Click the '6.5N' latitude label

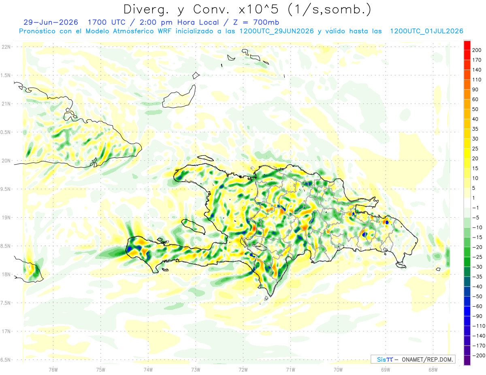tap(6, 360)
